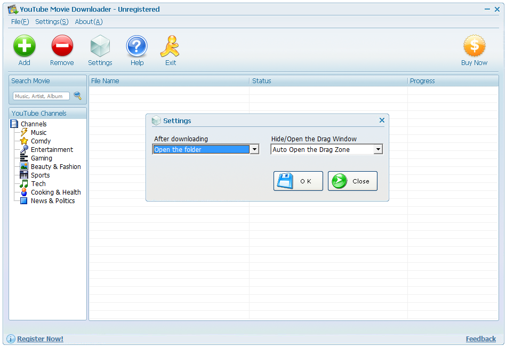Click the blue Help question mark icon
Image resolution: width=506 pixels, height=346 pixels.
137,46
